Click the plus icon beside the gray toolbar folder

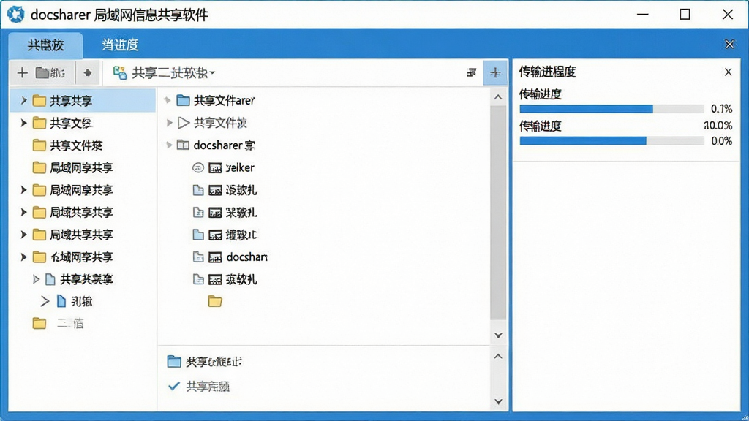pyautogui.click(x=22, y=72)
